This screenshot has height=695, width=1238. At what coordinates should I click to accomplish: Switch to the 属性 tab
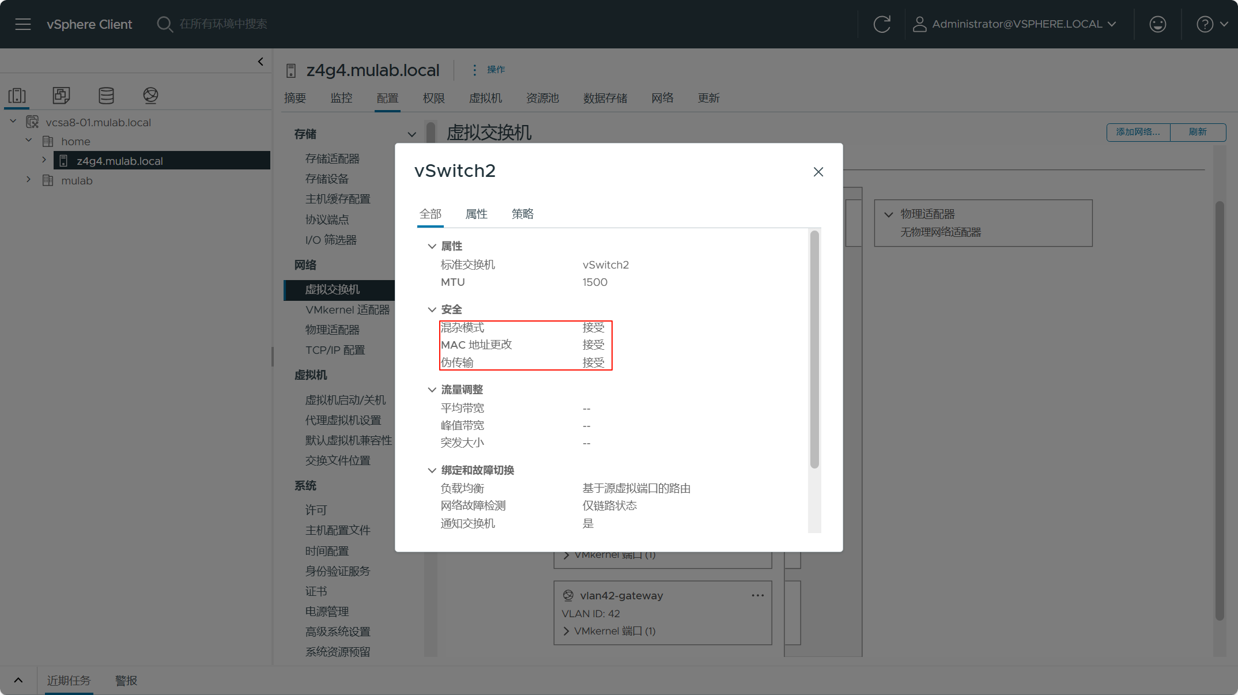[476, 214]
